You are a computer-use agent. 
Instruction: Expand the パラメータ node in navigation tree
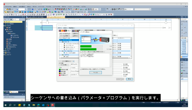pos(4,55)
